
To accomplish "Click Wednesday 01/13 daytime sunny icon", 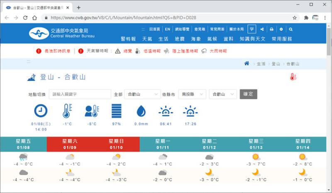I will point(256,157).
